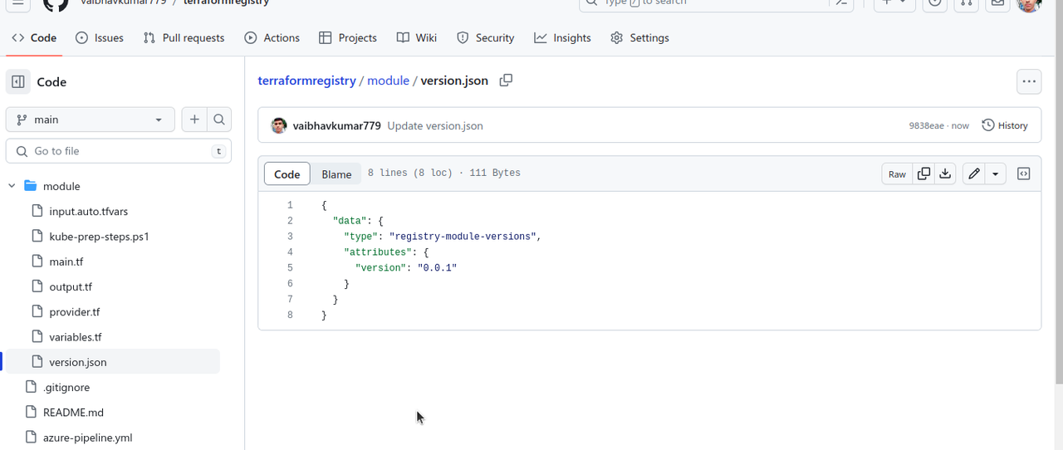1063x450 pixels.
Task: Go to the Actions tab
Action: 272,38
